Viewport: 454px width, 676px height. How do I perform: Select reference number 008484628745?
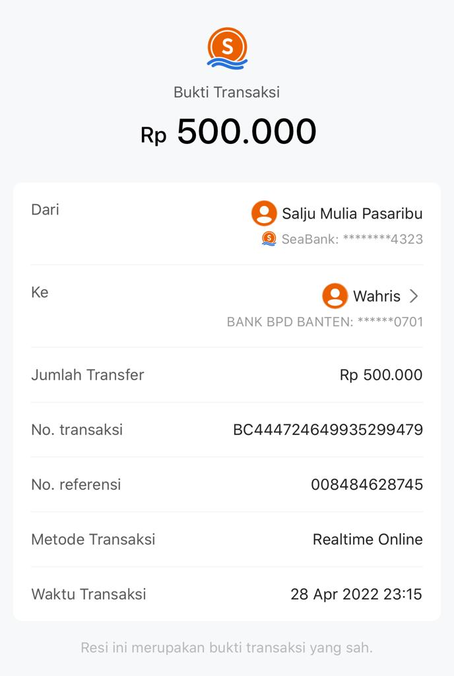point(366,485)
